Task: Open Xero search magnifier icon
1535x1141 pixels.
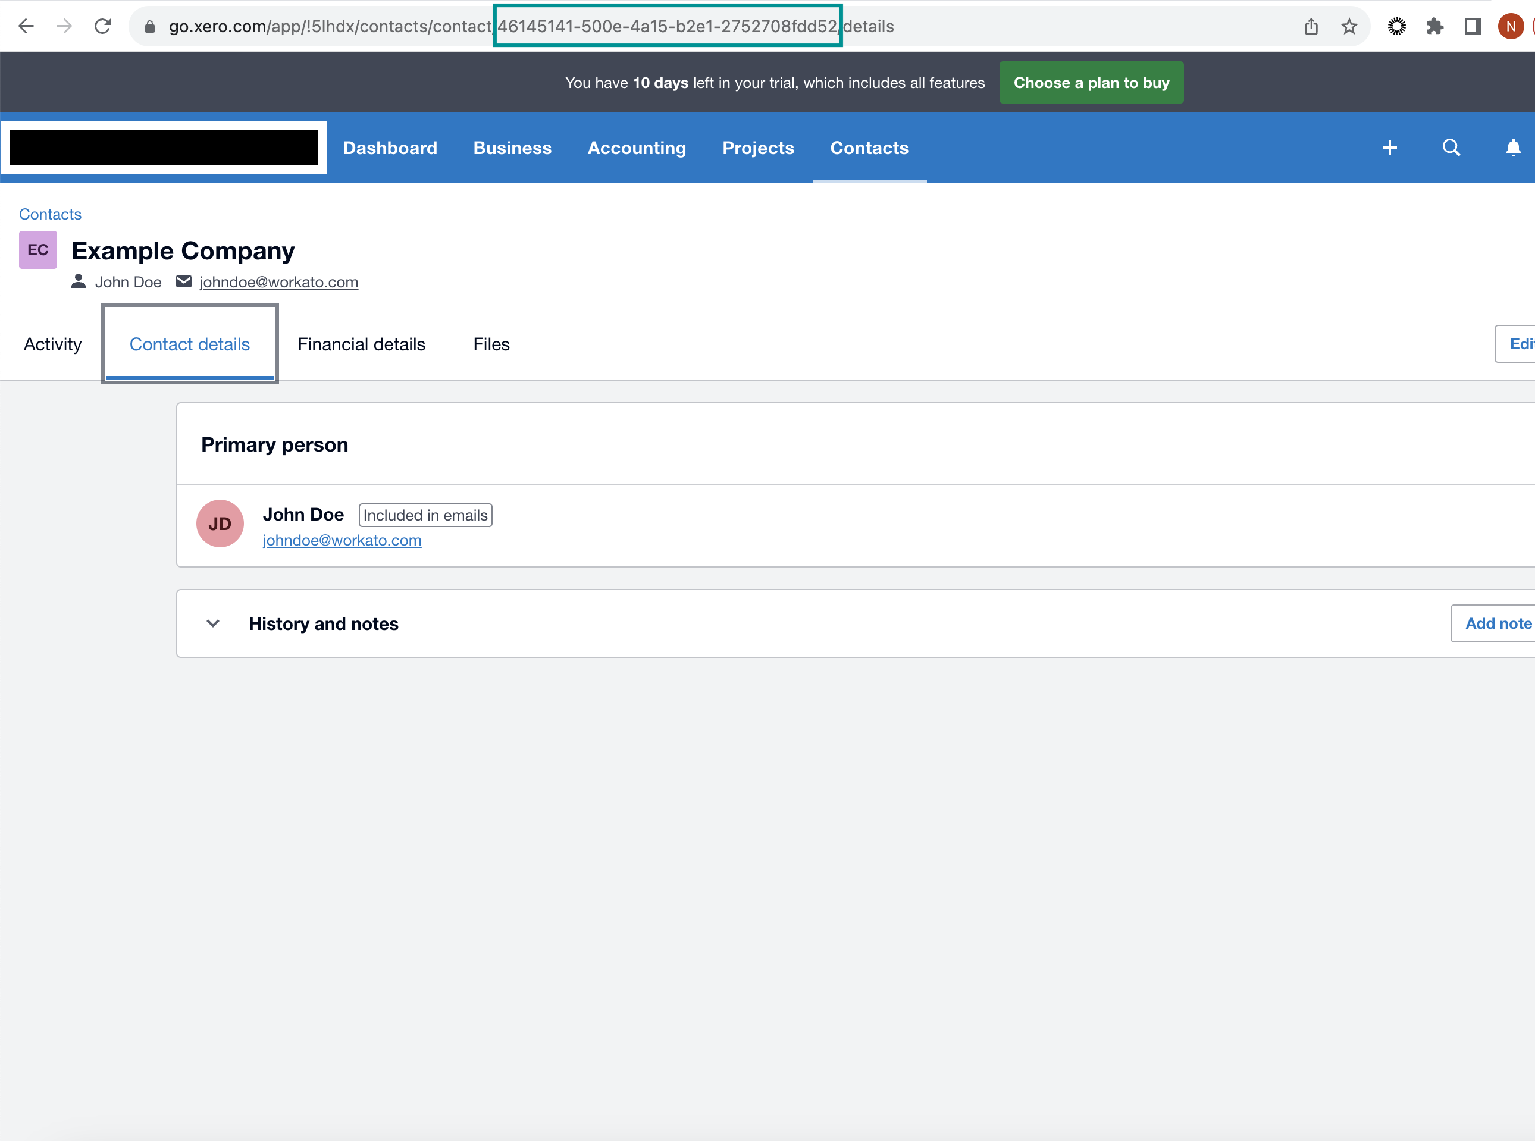Action: (1451, 148)
